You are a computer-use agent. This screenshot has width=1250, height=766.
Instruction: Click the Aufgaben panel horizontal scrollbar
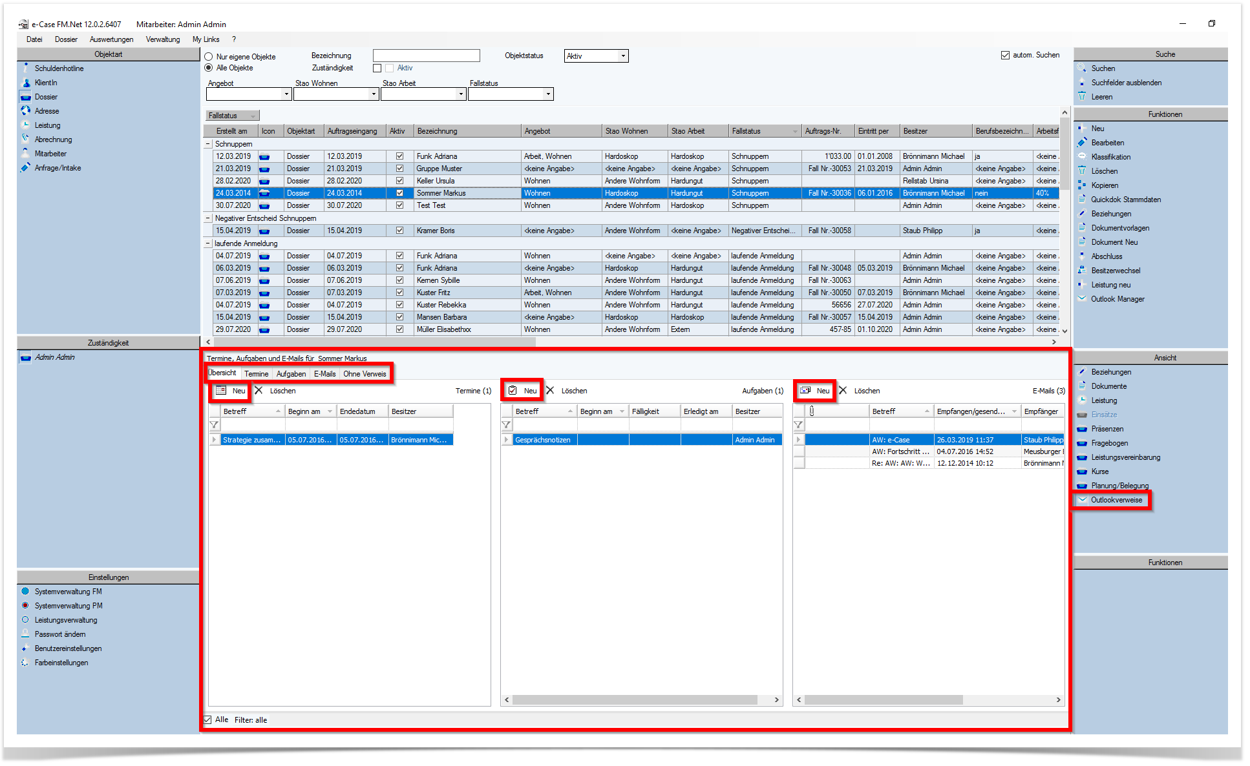pos(635,700)
